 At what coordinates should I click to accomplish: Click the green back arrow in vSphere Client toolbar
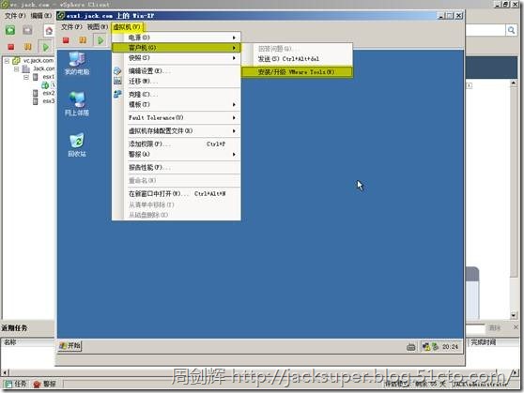click(x=10, y=30)
